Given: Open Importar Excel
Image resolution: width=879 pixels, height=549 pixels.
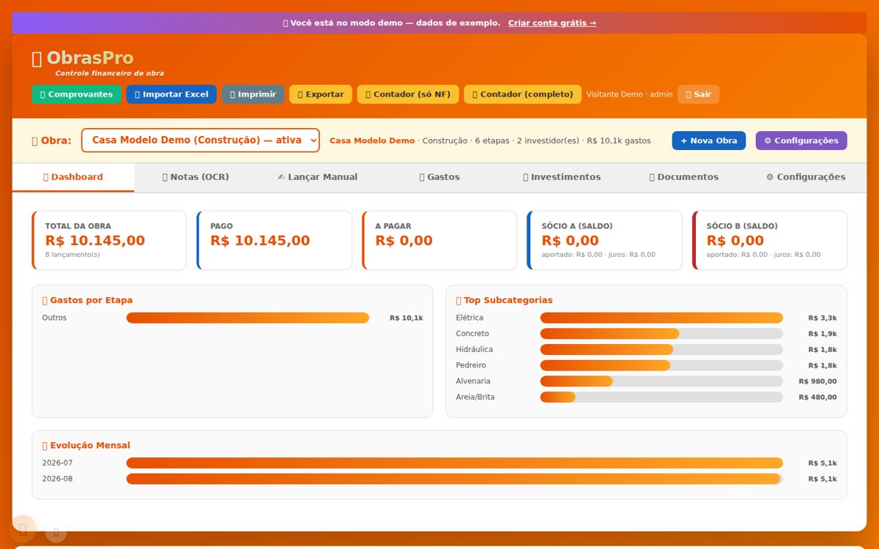Looking at the screenshot, I should [x=171, y=94].
